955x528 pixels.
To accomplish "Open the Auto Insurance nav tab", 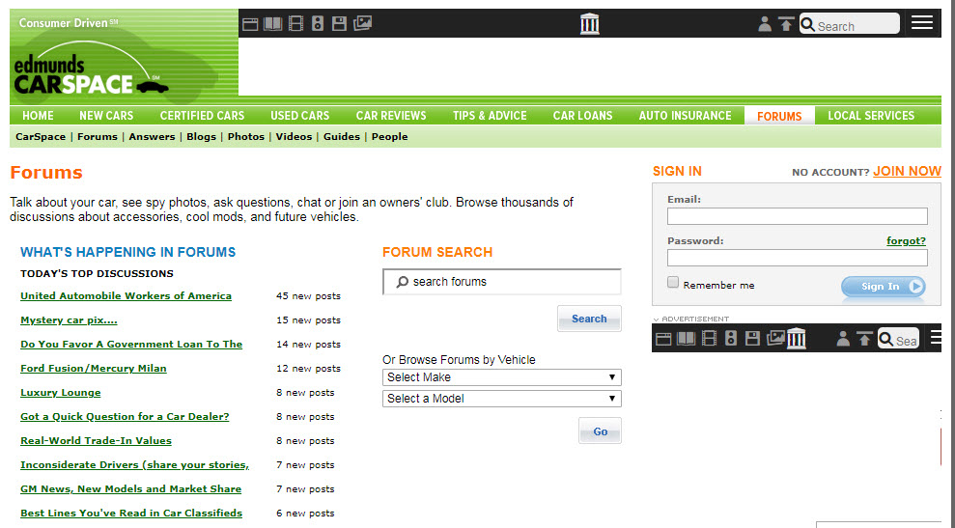I will click(686, 115).
